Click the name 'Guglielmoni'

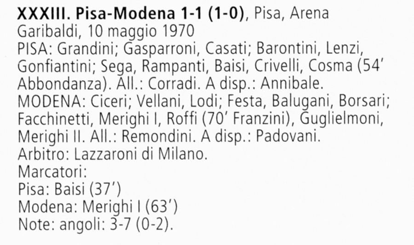pos(341,120)
